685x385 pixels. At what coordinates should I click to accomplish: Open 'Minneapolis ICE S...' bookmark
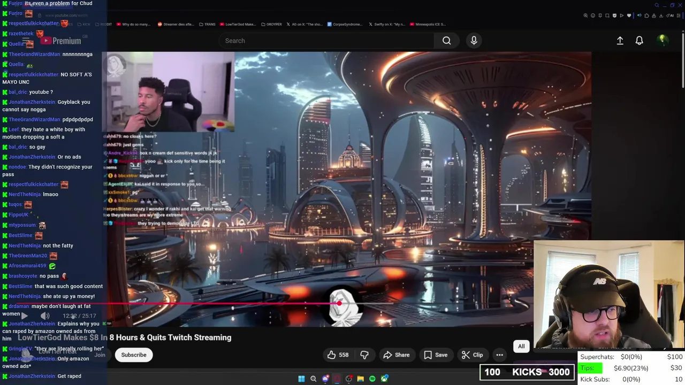[x=428, y=24]
